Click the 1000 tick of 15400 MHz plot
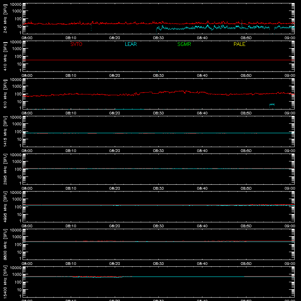 pos(17,275)
